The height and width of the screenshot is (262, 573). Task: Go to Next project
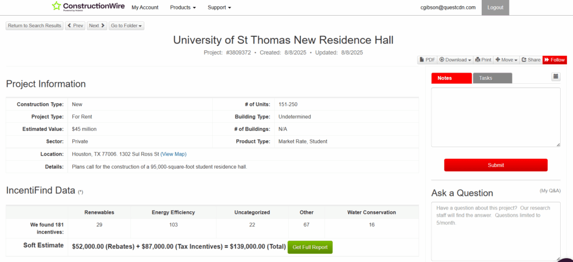point(97,26)
